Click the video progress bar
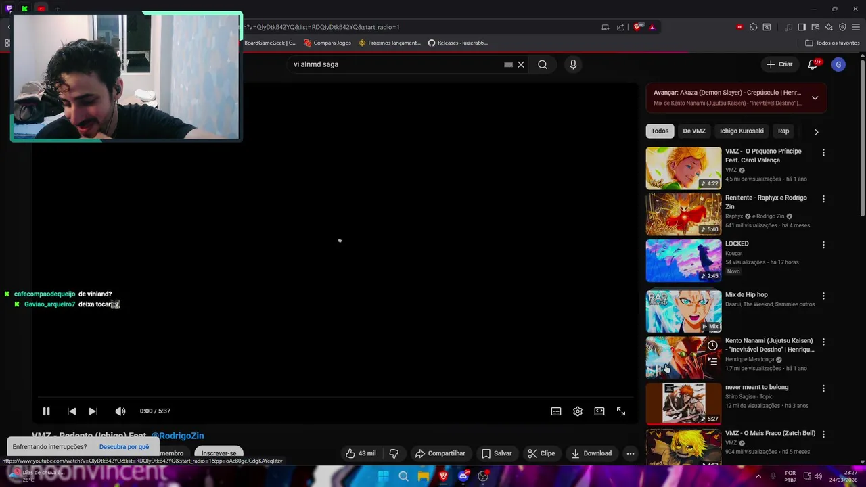This screenshot has height=487, width=866. [x=335, y=398]
